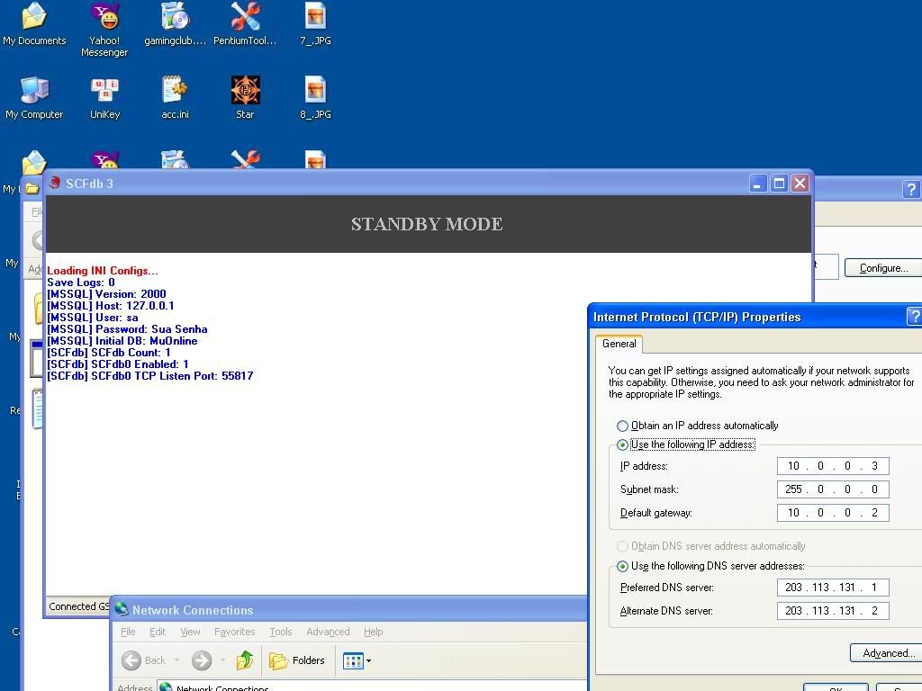This screenshot has width=922, height=691.
Task: Click the Configure... button in the background dialog
Action: click(883, 268)
